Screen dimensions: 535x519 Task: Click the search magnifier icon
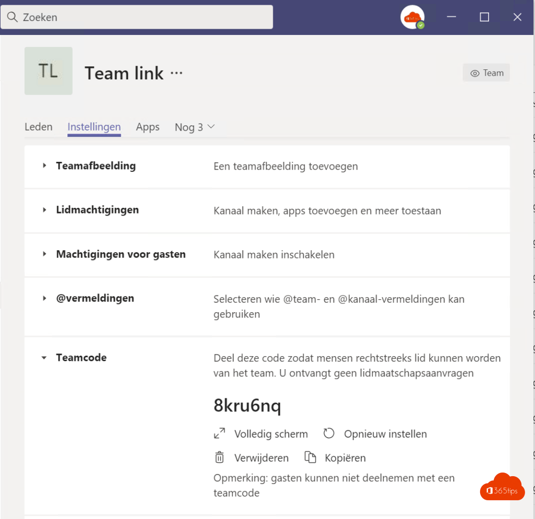(x=13, y=17)
